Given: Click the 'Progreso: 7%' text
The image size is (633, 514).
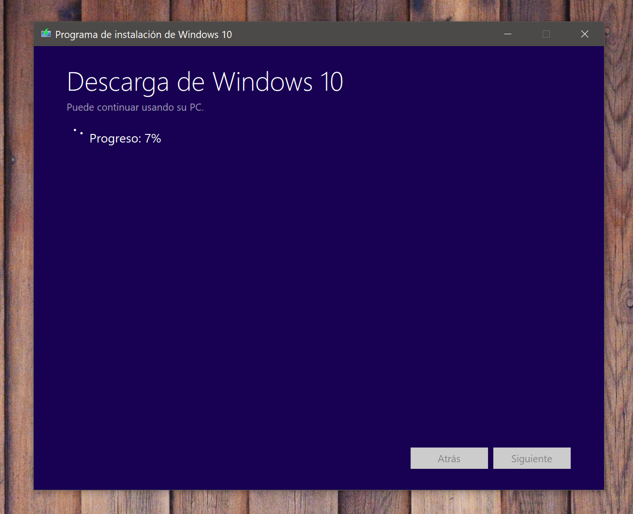Looking at the screenshot, I should pos(125,139).
